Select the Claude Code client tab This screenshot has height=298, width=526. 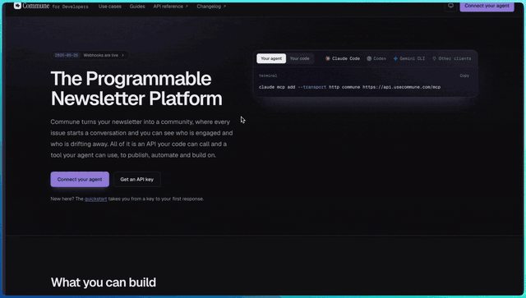[x=343, y=58]
